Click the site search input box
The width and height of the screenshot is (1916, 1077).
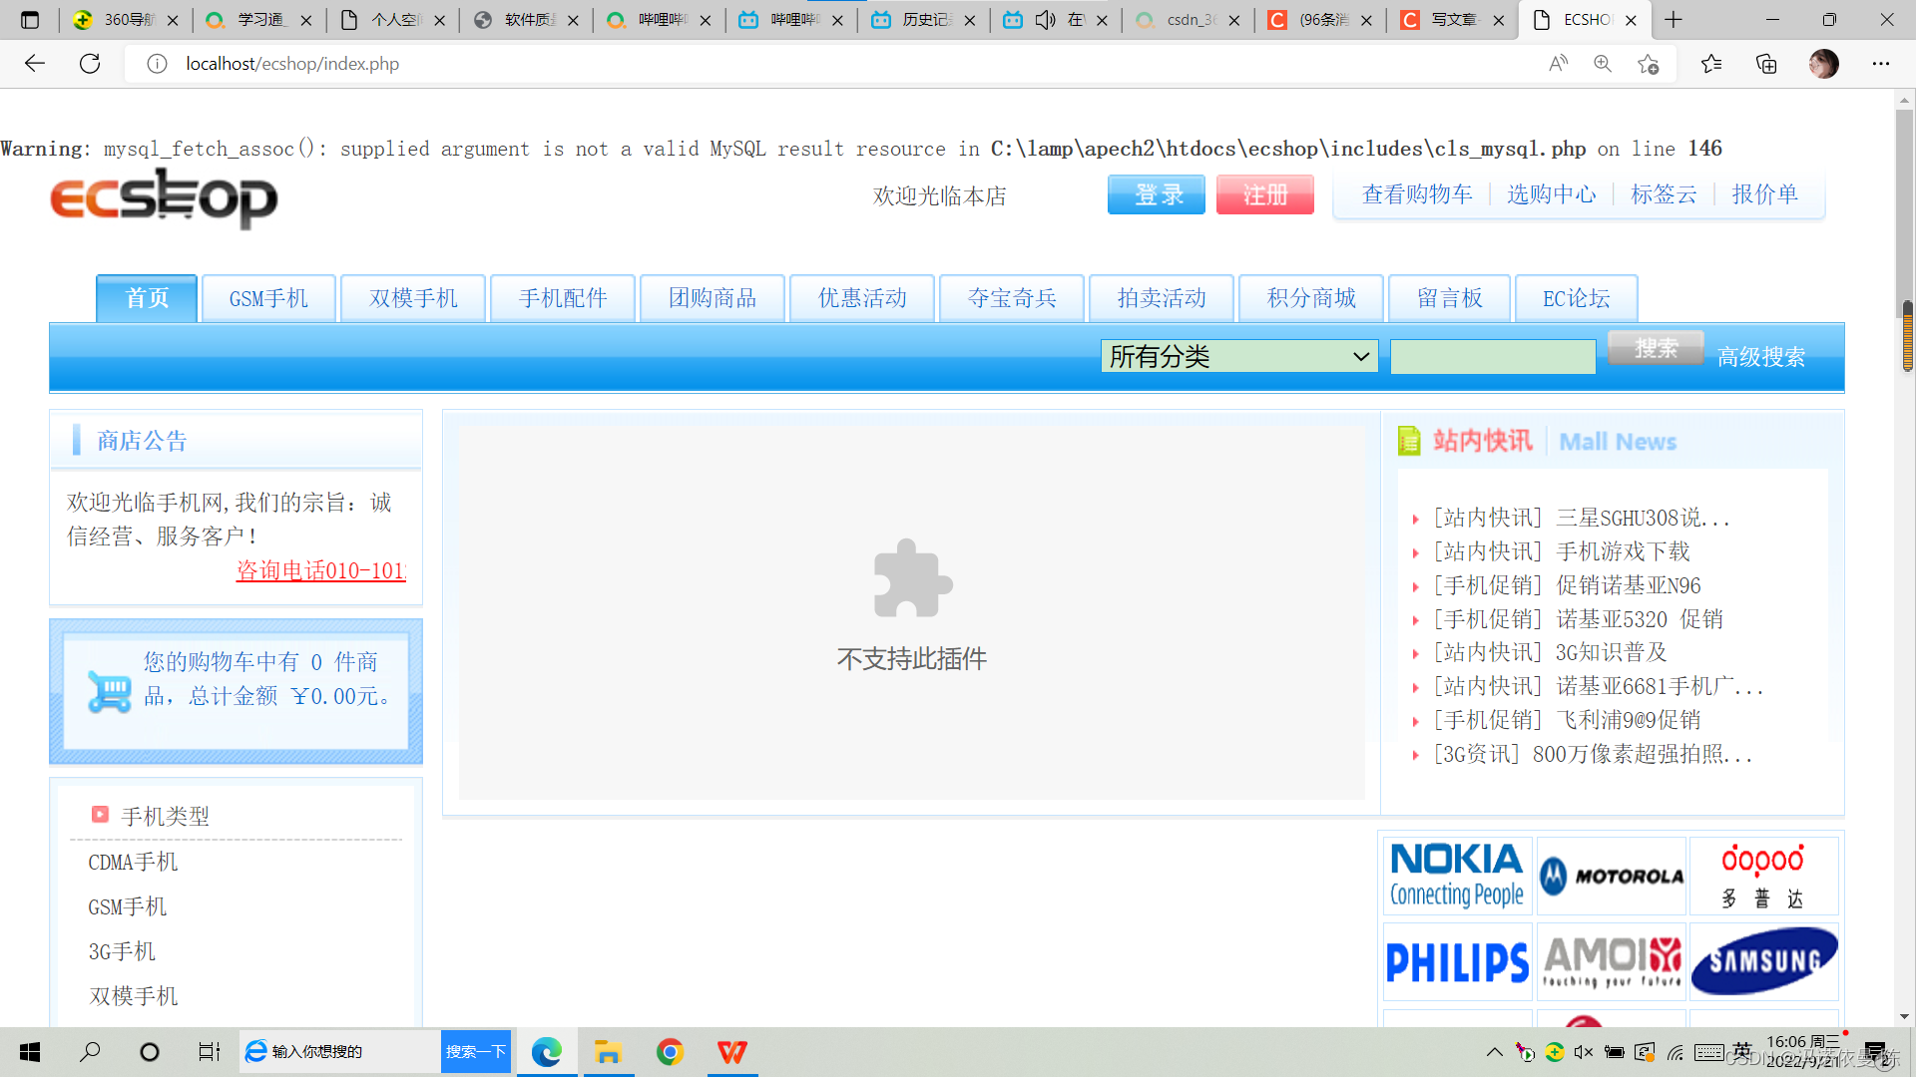point(1492,356)
